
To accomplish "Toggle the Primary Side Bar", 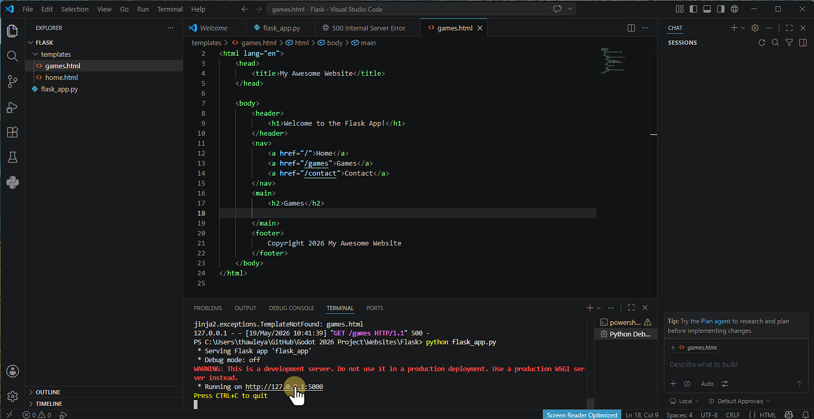I will coord(693,9).
